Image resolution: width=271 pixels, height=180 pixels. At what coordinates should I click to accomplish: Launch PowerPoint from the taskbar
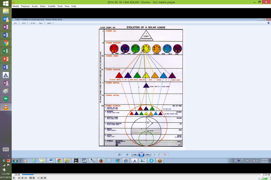coord(6,59)
